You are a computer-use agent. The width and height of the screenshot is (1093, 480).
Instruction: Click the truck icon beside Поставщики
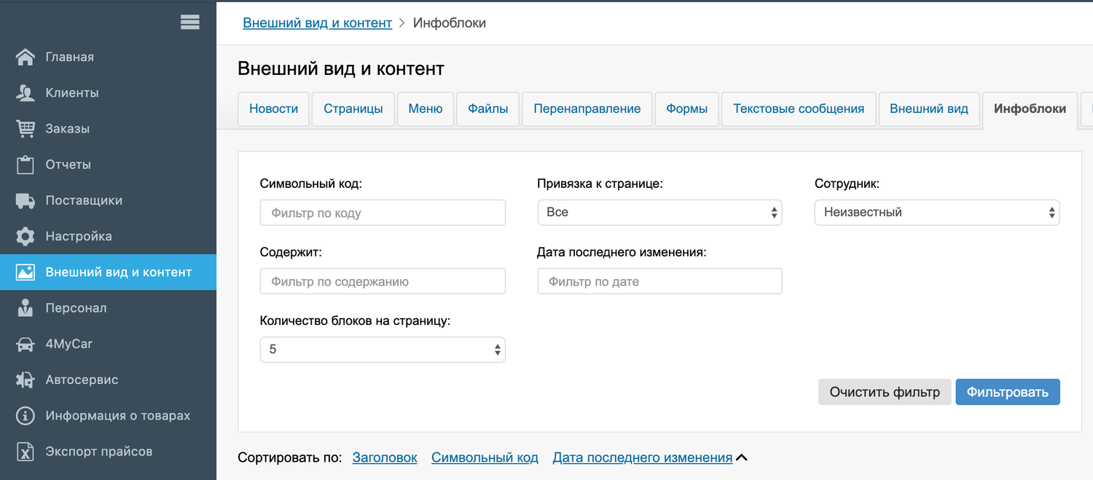click(26, 200)
